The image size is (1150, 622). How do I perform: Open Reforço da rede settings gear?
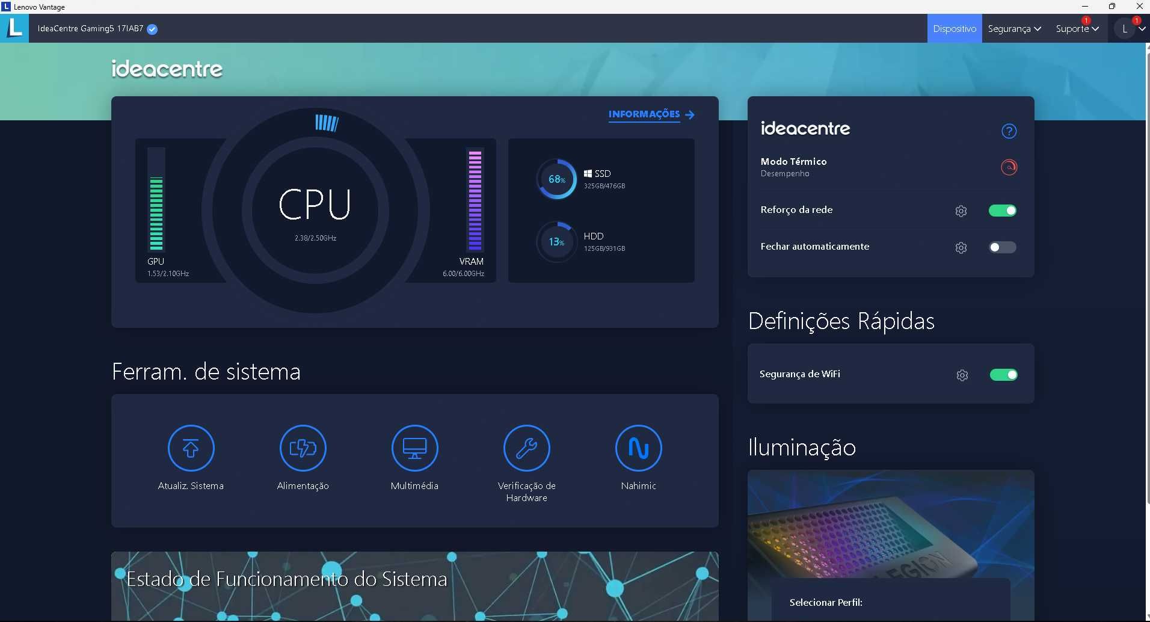(x=961, y=211)
